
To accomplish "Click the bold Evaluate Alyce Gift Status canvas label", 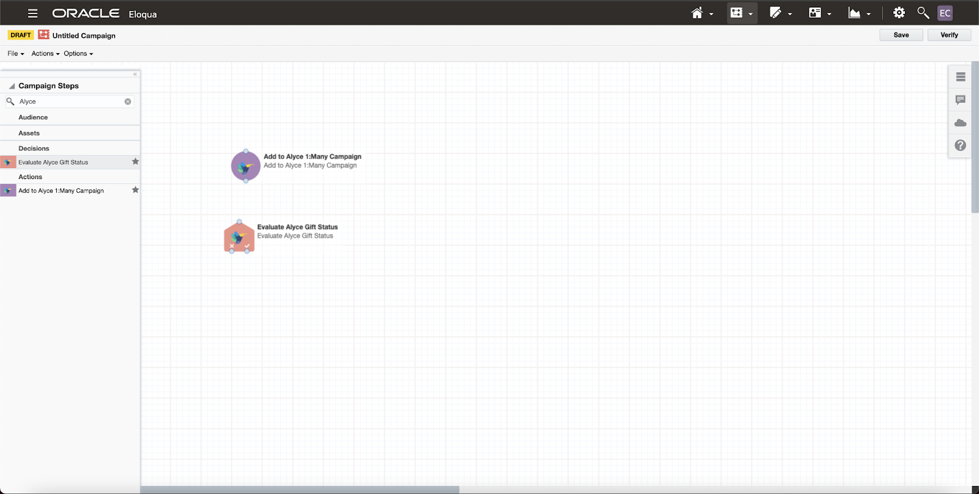I will (297, 227).
